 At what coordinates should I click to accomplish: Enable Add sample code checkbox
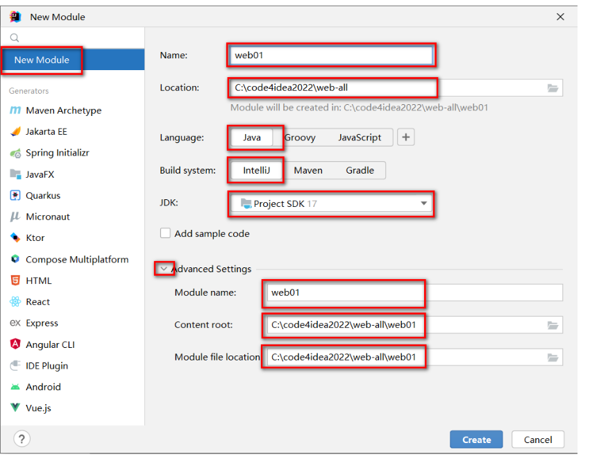click(165, 233)
